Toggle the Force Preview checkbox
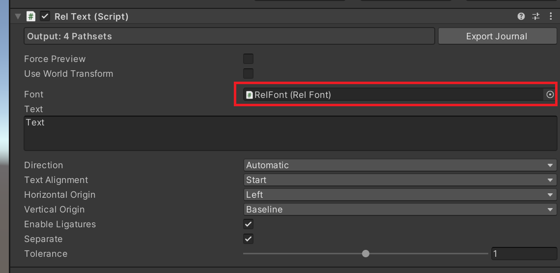This screenshot has width=560, height=273. click(x=248, y=59)
